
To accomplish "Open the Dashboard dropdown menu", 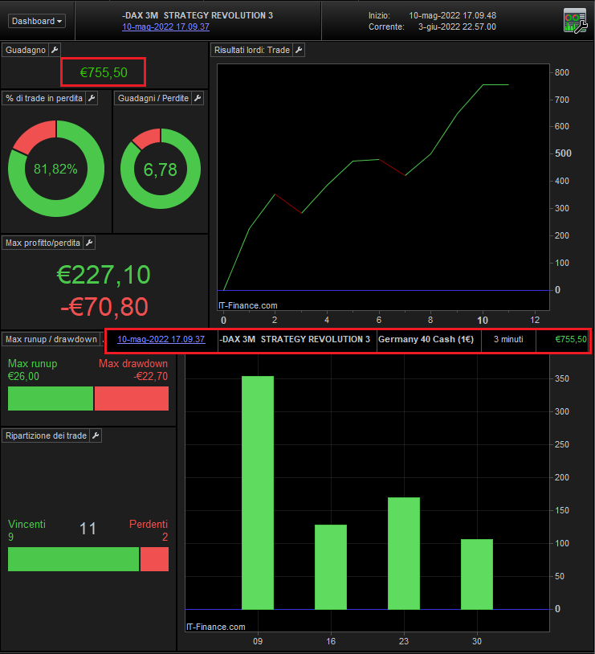I will pos(37,21).
